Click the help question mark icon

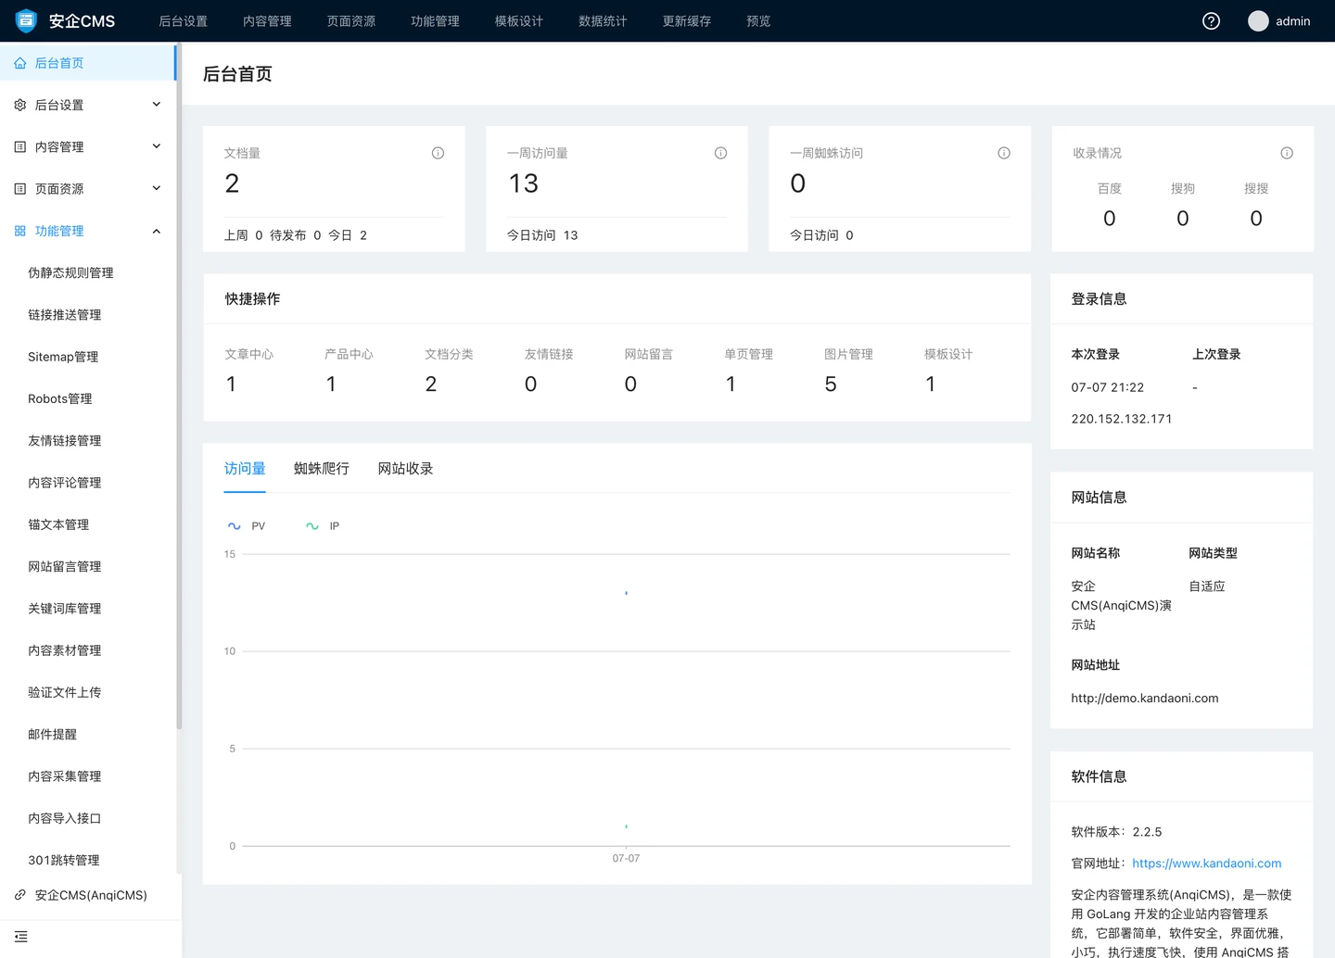coord(1211,21)
